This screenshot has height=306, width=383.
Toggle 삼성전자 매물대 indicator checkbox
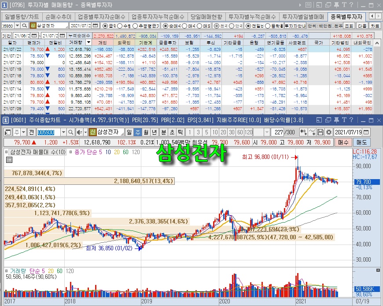(6, 152)
